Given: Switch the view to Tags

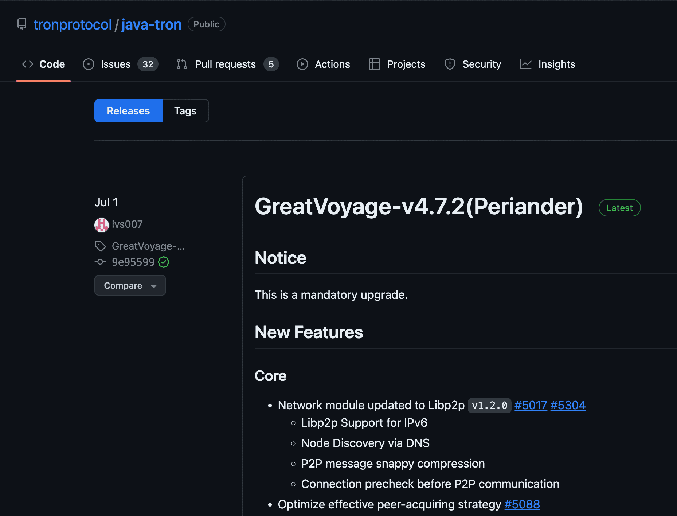Looking at the screenshot, I should tap(185, 110).
